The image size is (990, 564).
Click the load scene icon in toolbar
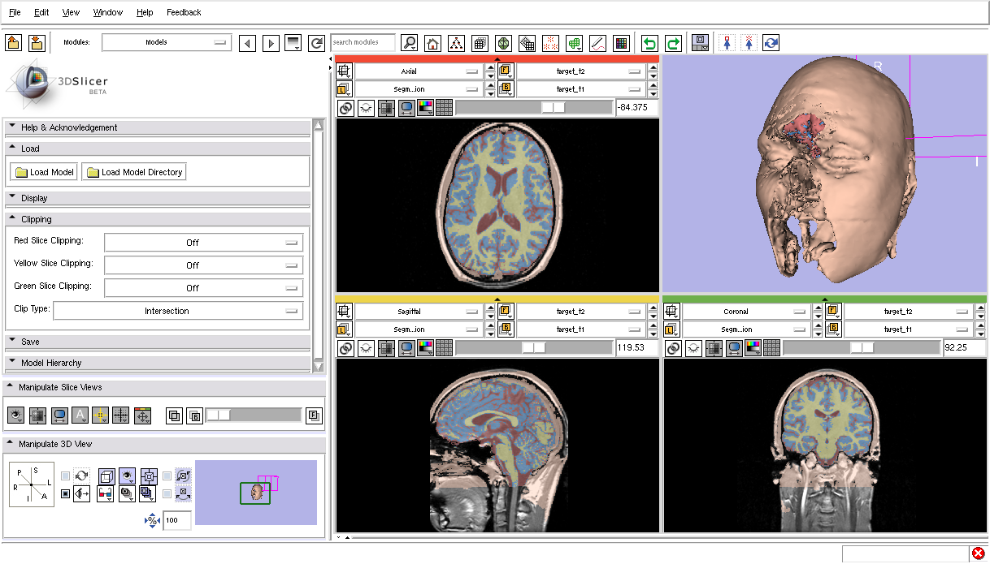(x=13, y=43)
